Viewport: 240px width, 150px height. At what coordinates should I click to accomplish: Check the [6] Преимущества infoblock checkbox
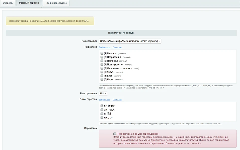pos(102,64)
